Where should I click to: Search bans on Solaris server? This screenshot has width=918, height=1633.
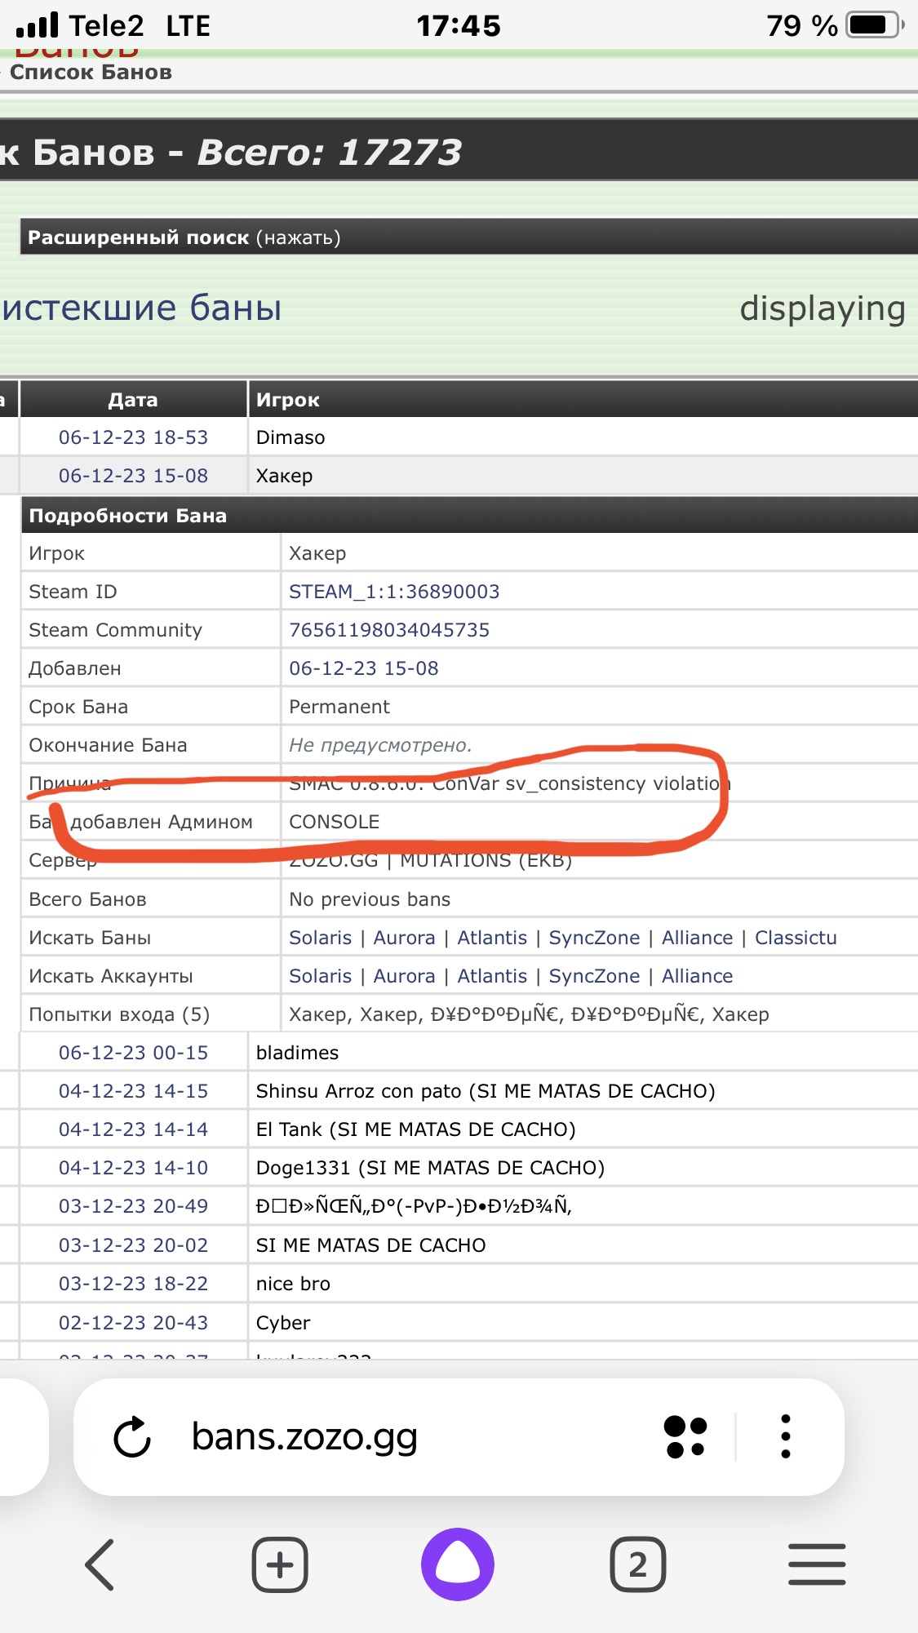320,938
